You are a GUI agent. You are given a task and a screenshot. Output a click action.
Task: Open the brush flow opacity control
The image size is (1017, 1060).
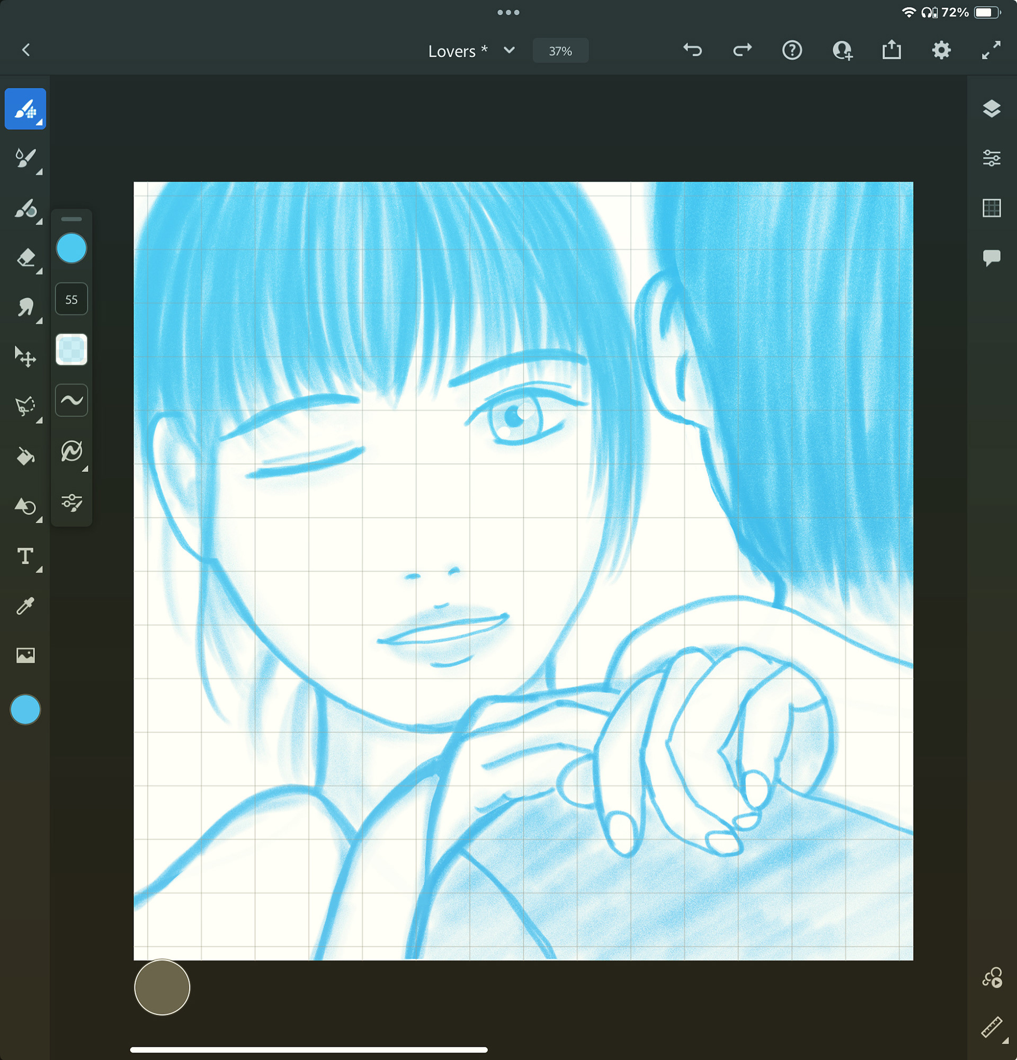click(x=72, y=350)
